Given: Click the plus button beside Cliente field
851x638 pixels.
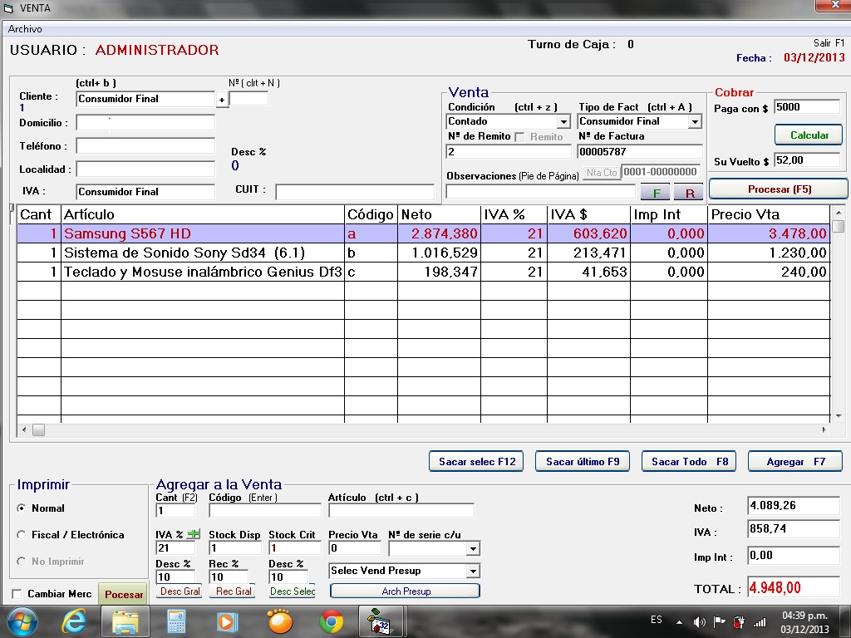Looking at the screenshot, I should tap(221, 100).
